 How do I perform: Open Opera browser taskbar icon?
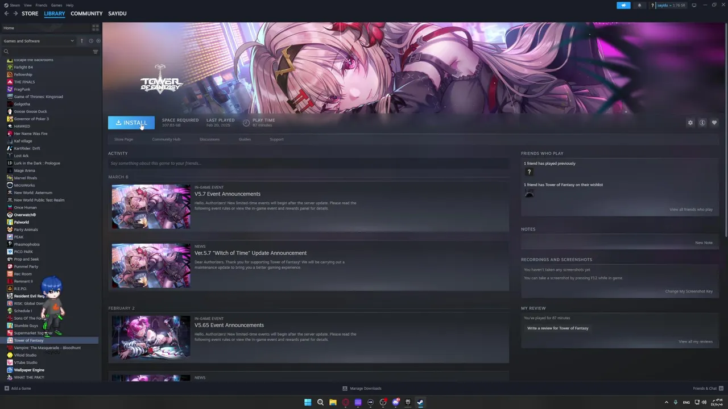point(345,402)
